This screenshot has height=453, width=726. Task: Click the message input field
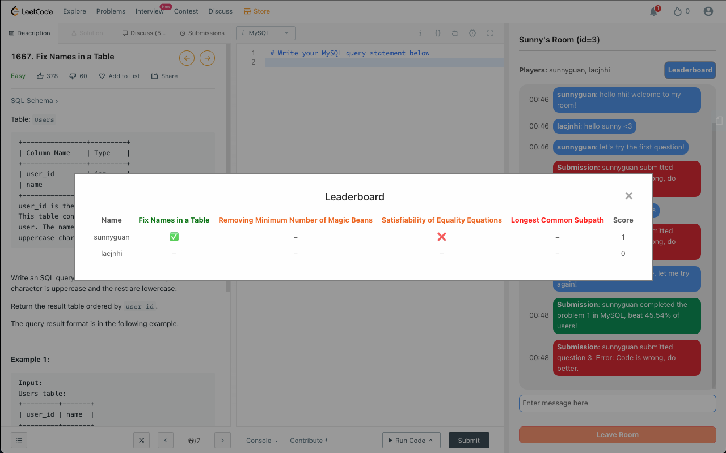(x=617, y=403)
